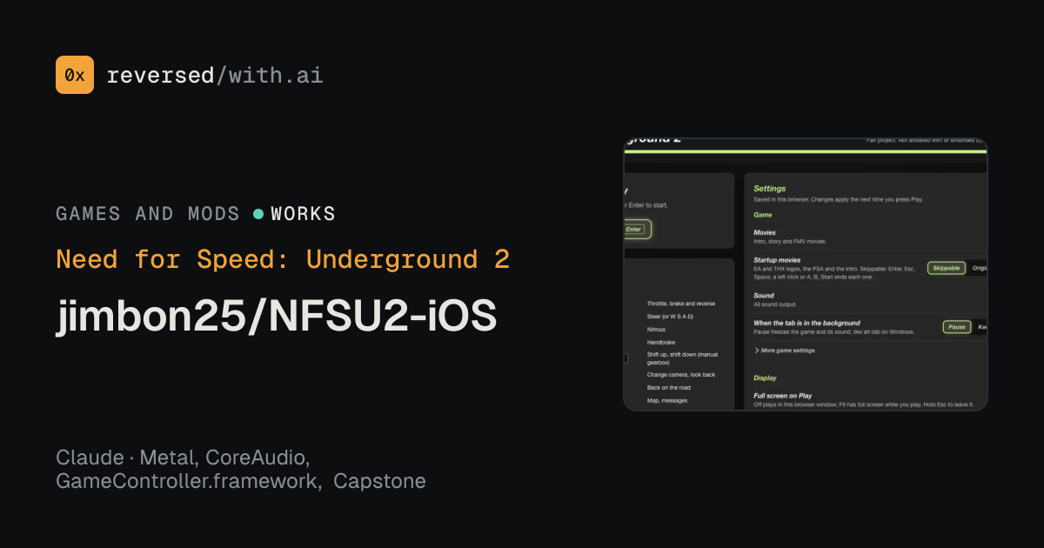
Task: Click the Sound setting label
Action: tap(764, 296)
